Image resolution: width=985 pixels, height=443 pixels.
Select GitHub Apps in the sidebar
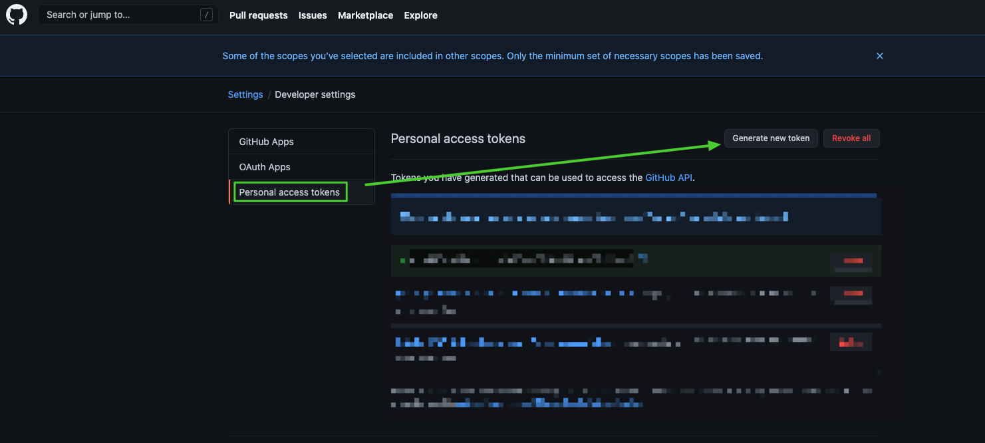coord(302,142)
